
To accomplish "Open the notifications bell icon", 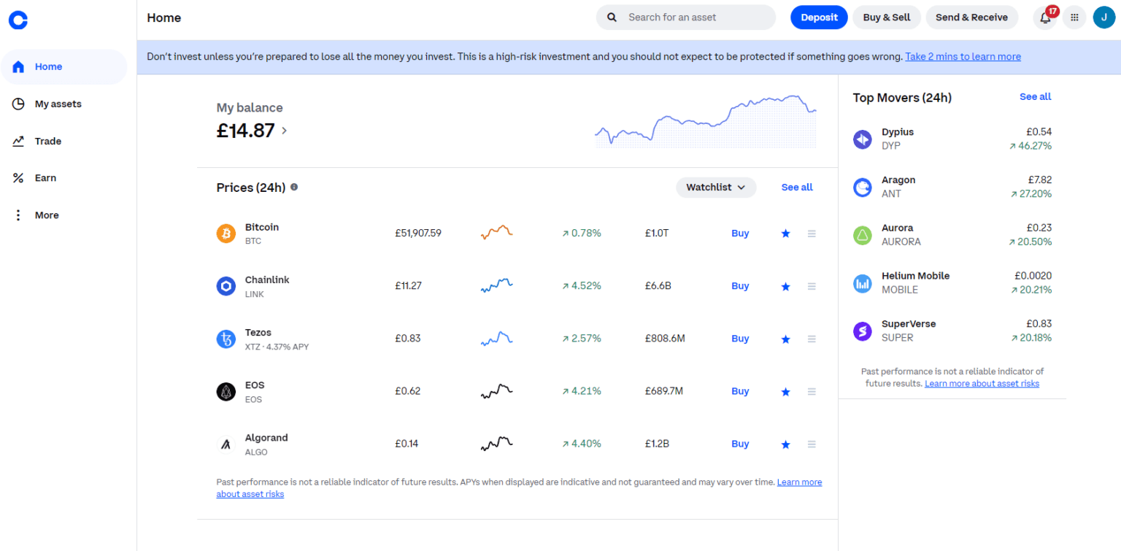I will tap(1045, 18).
